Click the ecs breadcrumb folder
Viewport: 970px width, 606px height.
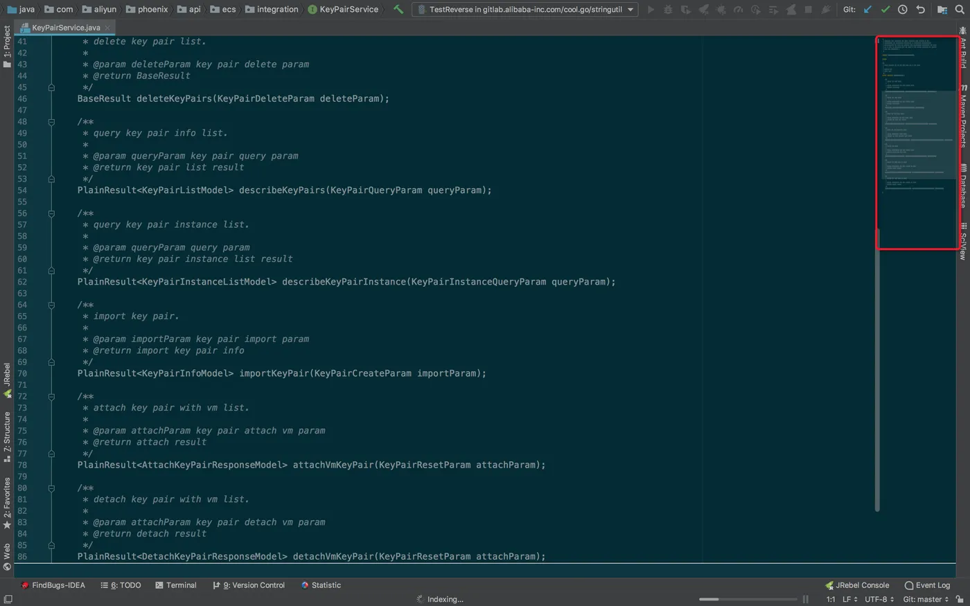[x=223, y=10]
